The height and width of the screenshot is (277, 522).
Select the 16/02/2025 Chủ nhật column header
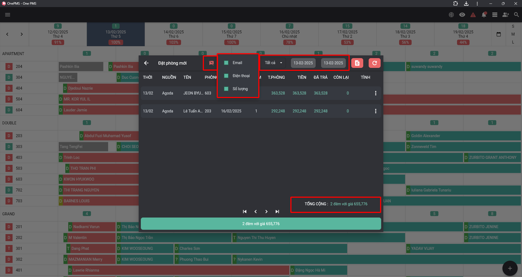coord(290,34)
